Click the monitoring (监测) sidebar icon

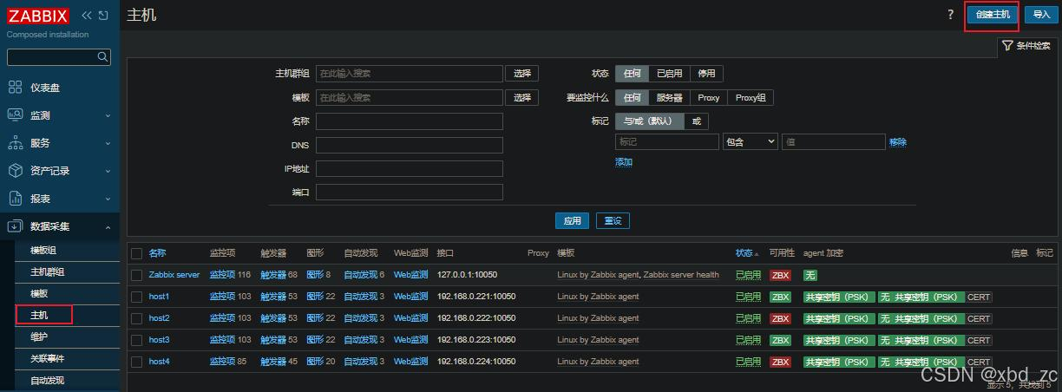(x=15, y=115)
